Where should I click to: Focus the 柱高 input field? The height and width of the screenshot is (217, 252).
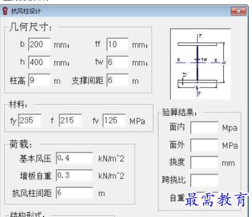(x=39, y=80)
